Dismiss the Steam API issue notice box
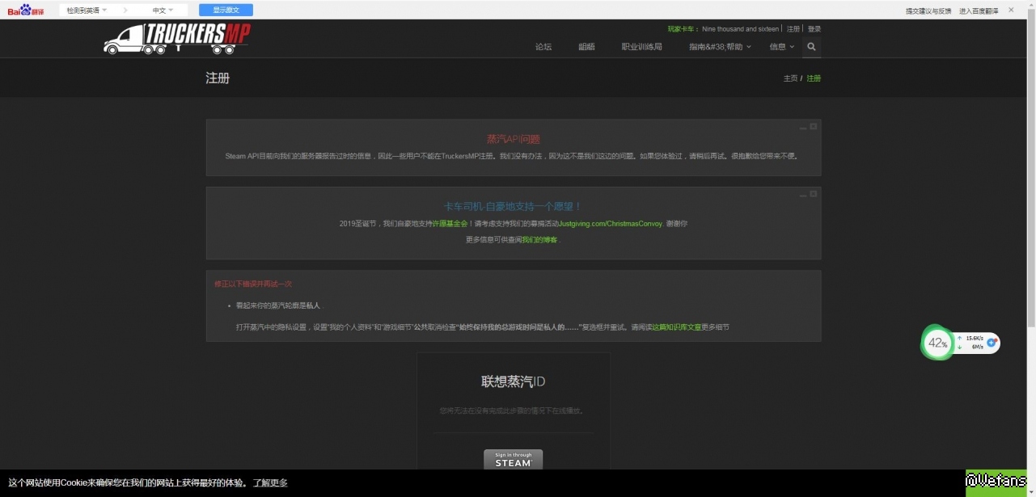This screenshot has width=1036, height=497. tap(814, 126)
